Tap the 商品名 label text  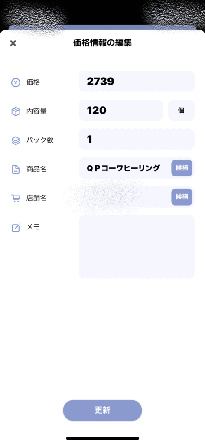tap(36, 170)
